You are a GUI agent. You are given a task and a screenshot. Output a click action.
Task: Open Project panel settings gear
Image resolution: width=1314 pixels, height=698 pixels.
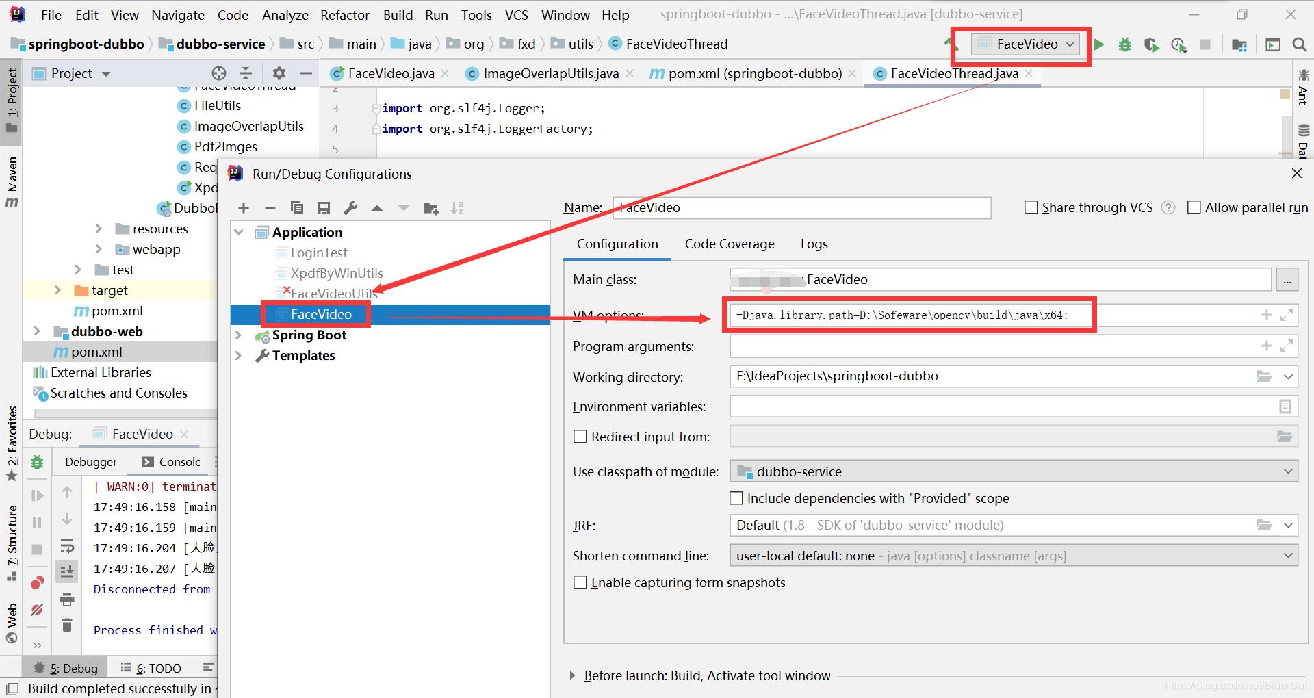(279, 73)
